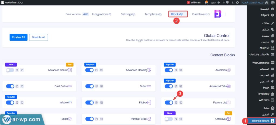Disable the Accordion block toggle
276x125 pixels.
[x=169, y=70]
